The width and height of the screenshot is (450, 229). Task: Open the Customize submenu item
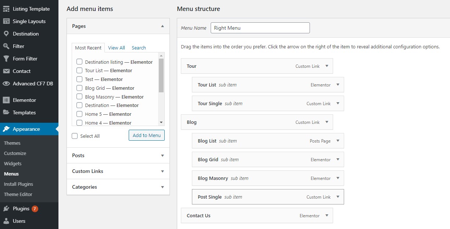click(15, 153)
